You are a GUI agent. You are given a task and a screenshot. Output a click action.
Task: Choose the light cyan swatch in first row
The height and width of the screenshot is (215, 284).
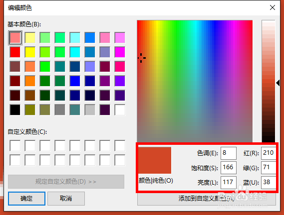pos(75,38)
